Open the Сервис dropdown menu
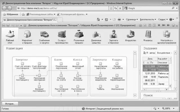Viewport: 180px width, 112px height. coord(163,19)
